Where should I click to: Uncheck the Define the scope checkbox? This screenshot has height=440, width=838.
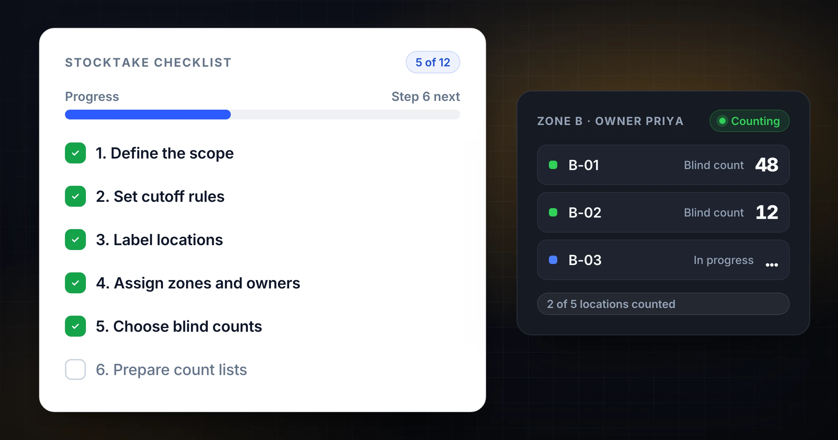pos(75,153)
